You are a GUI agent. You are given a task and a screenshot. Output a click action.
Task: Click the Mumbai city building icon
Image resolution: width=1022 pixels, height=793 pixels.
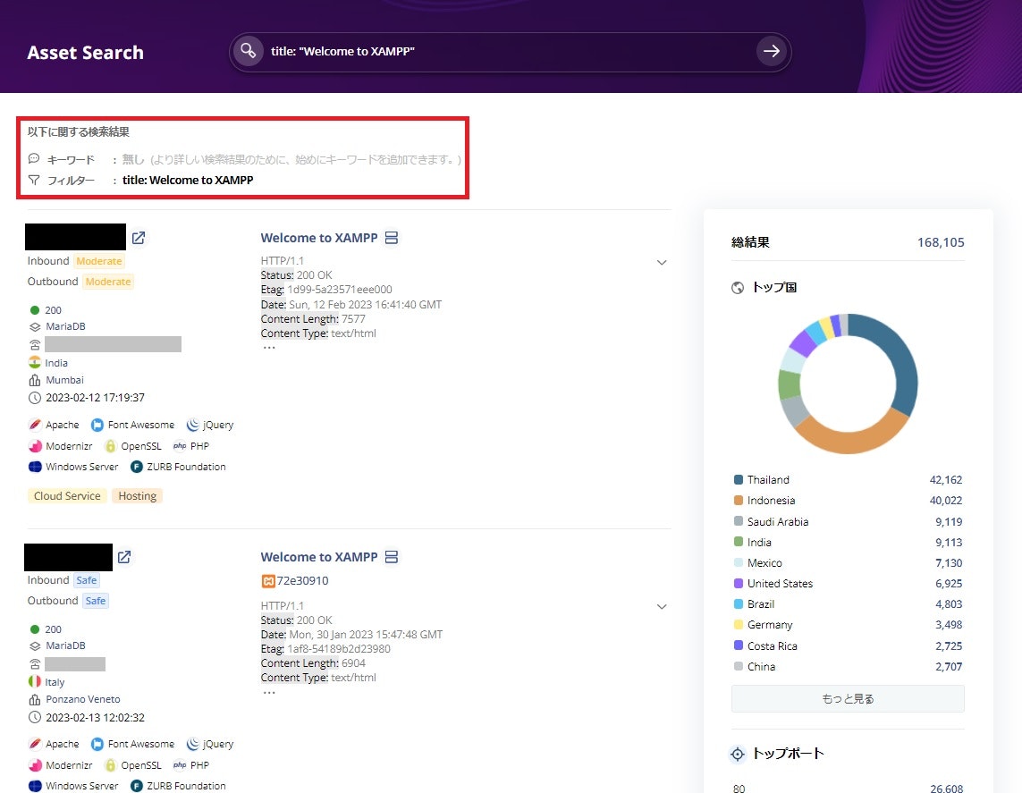coord(35,380)
